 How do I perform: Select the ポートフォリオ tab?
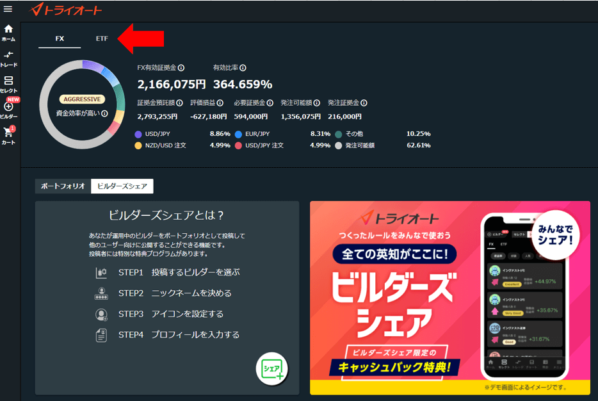click(63, 186)
